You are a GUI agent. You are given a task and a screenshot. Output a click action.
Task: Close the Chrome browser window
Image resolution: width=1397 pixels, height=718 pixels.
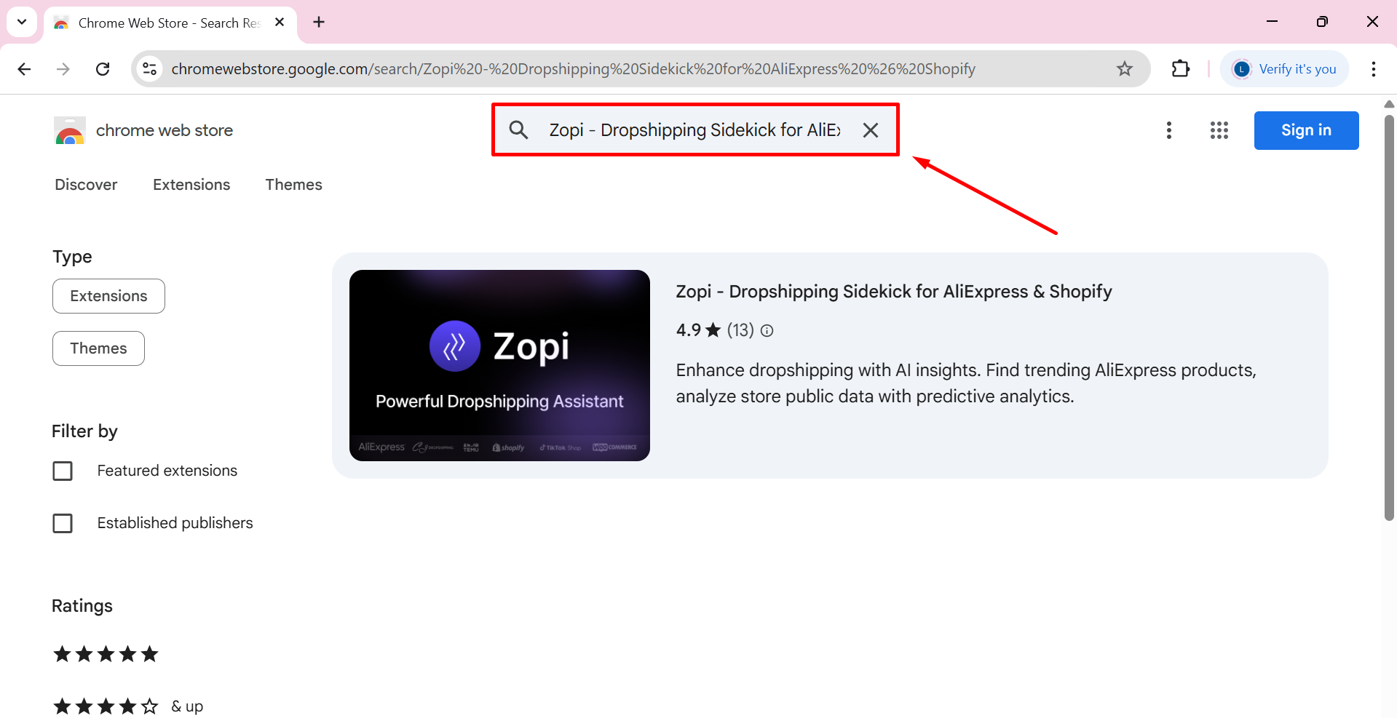(1372, 22)
